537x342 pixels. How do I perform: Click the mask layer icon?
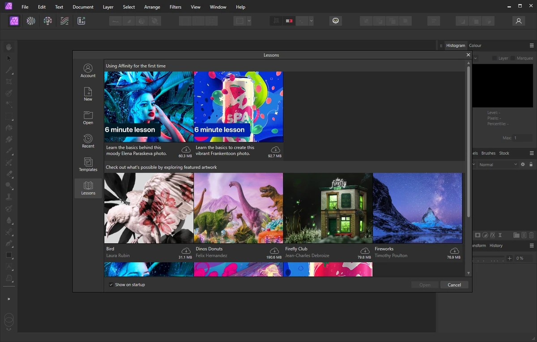478,235
